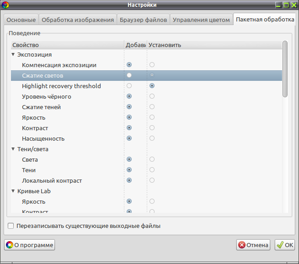Select Установить for Яркость under Кривые Lab

click(152, 201)
